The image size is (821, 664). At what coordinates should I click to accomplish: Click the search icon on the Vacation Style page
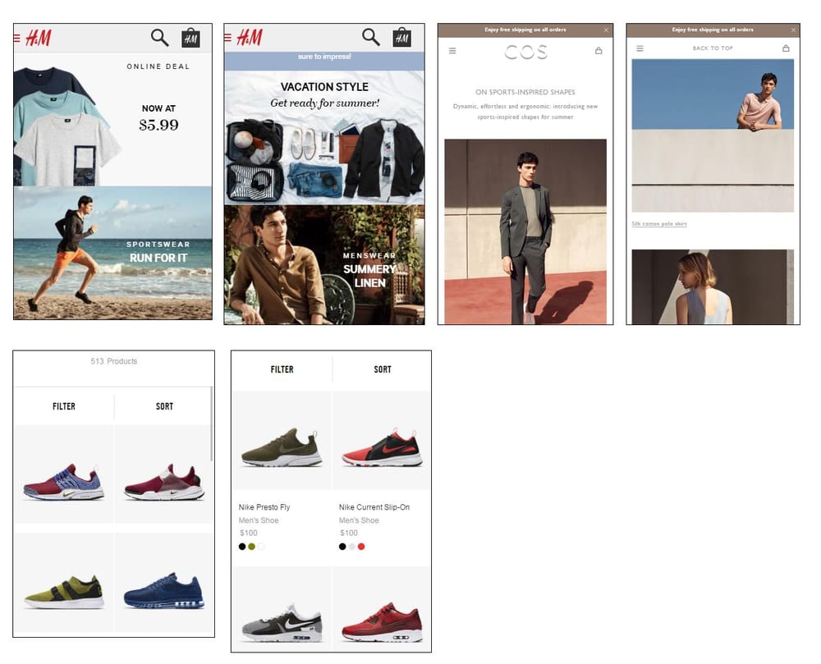coord(370,35)
